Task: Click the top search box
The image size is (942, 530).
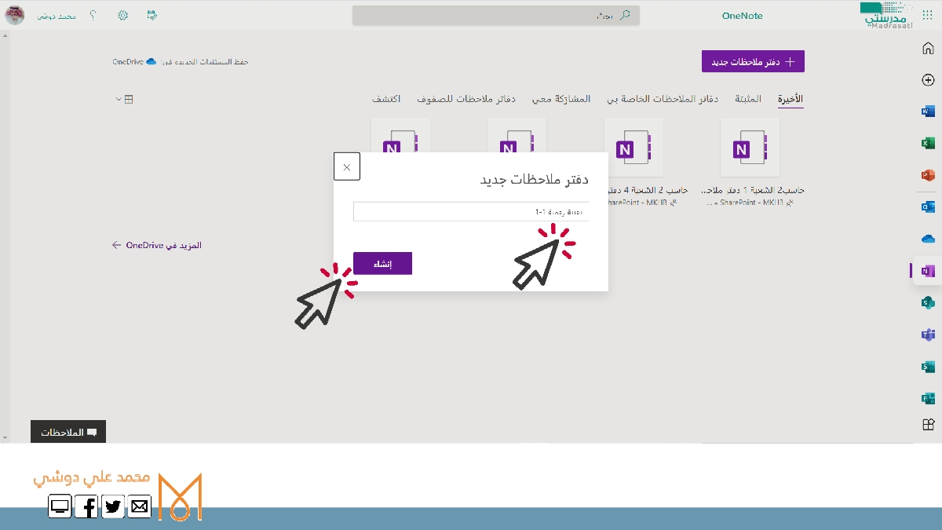Action: [495, 16]
